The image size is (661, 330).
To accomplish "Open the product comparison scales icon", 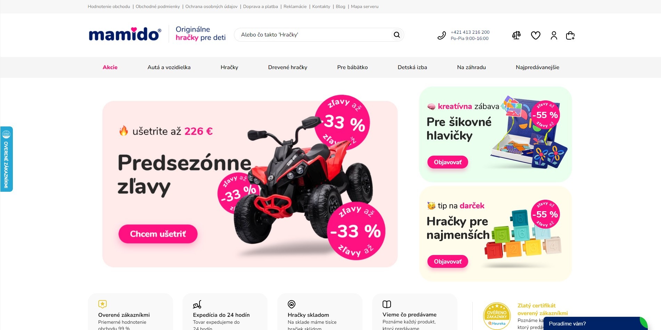I will pyautogui.click(x=516, y=35).
